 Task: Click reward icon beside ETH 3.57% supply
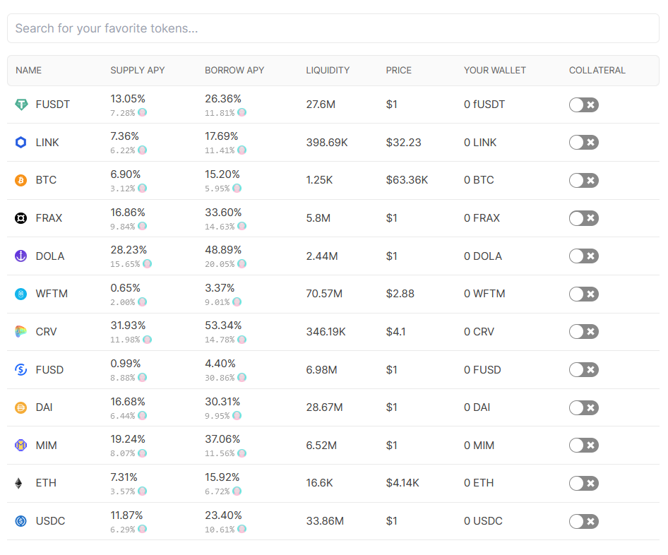(x=143, y=491)
